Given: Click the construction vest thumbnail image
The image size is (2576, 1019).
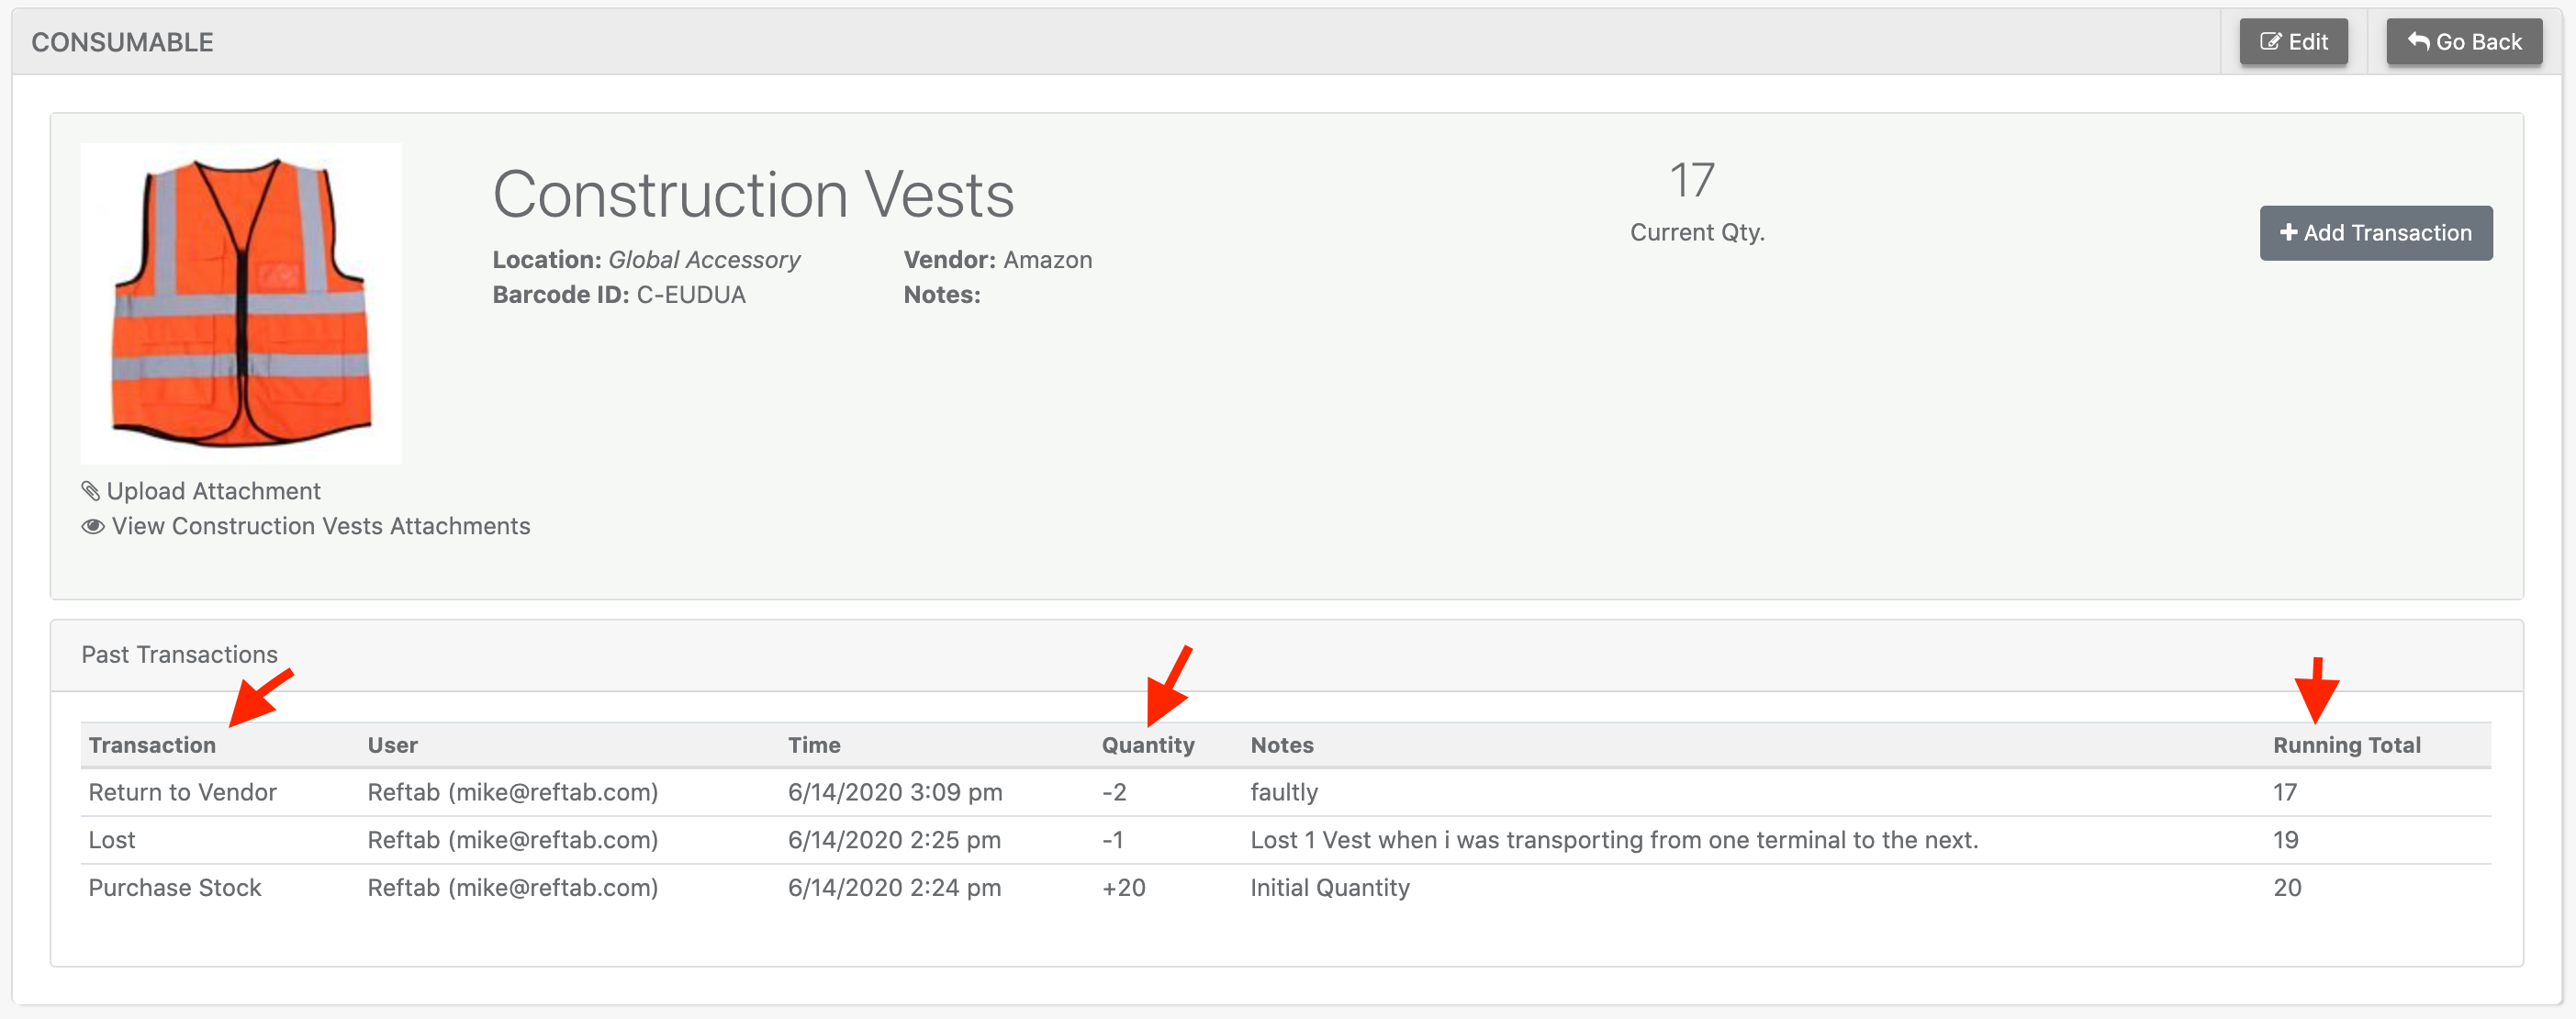Looking at the screenshot, I should pyautogui.click(x=241, y=303).
